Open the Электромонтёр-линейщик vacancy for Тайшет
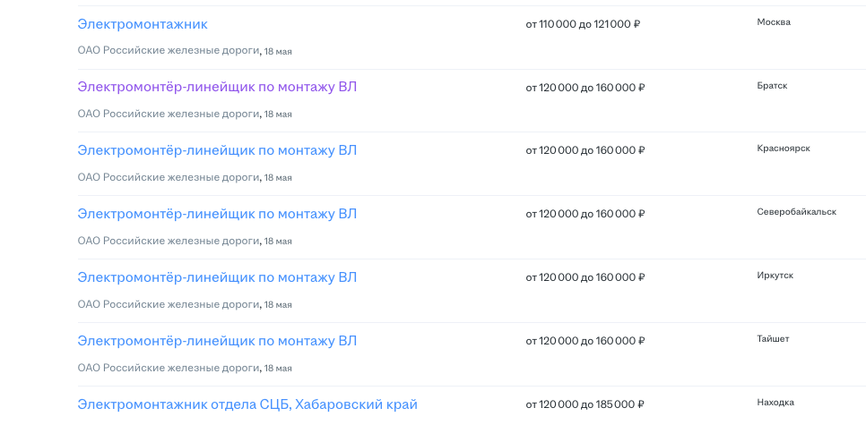This screenshot has height=425, width=866. click(x=217, y=341)
